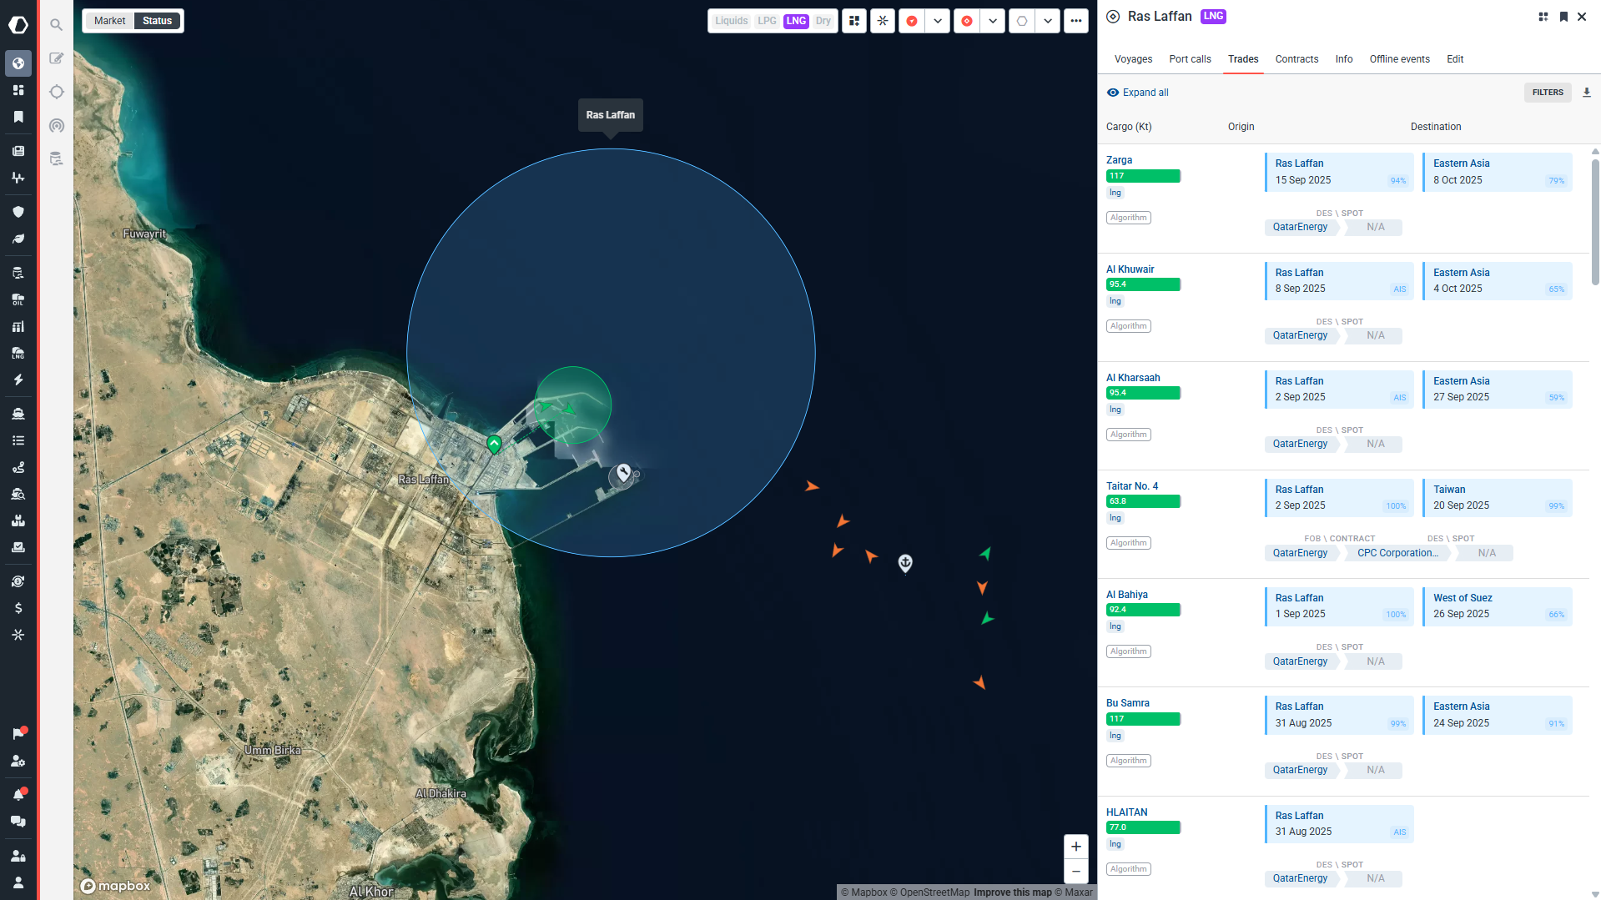The height and width of the screenshot is (900, 1601).
Task: Toggle the red diamond installation layer
Action: point(967,21)
